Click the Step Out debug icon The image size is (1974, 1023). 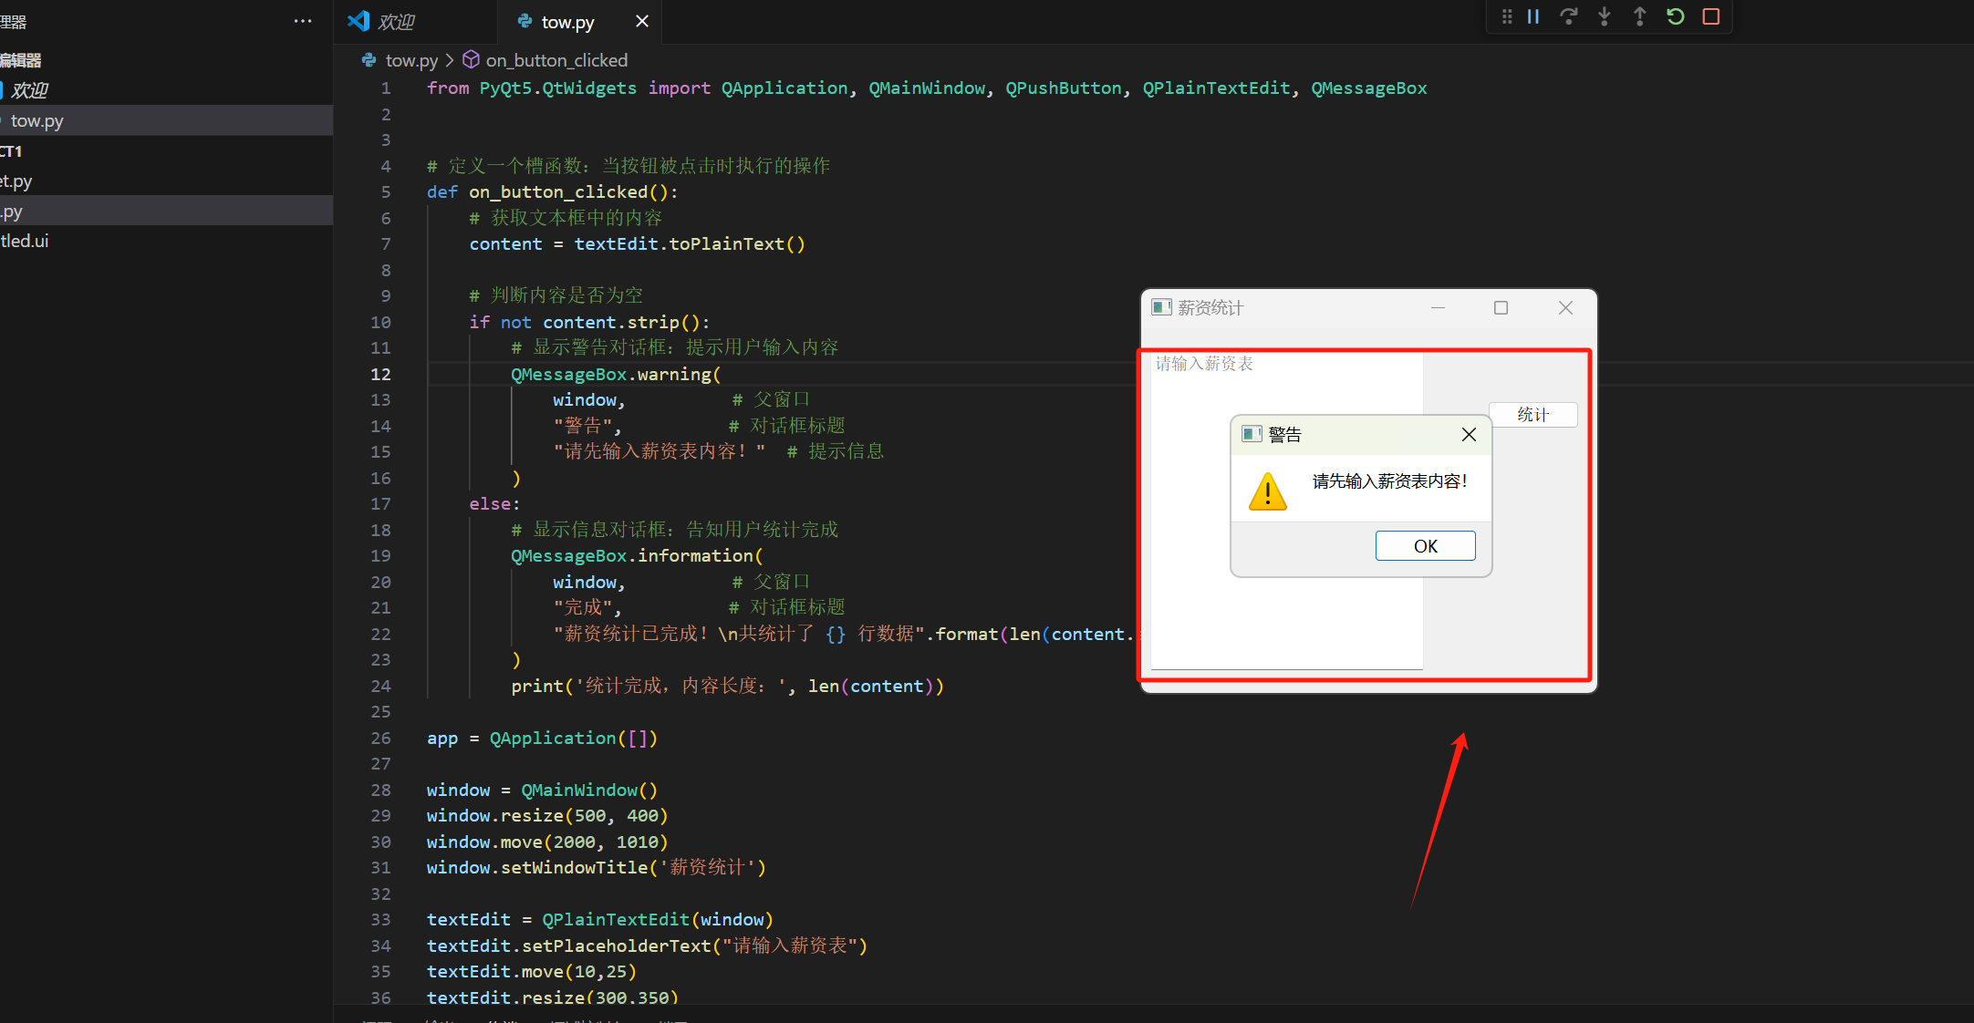coord(1640,16)
